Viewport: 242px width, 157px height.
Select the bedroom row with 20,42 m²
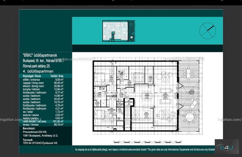click(43, 99)
